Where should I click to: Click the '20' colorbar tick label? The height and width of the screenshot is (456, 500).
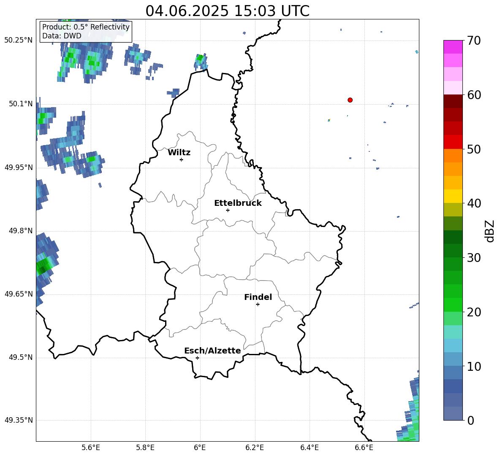tap(474, 312)
